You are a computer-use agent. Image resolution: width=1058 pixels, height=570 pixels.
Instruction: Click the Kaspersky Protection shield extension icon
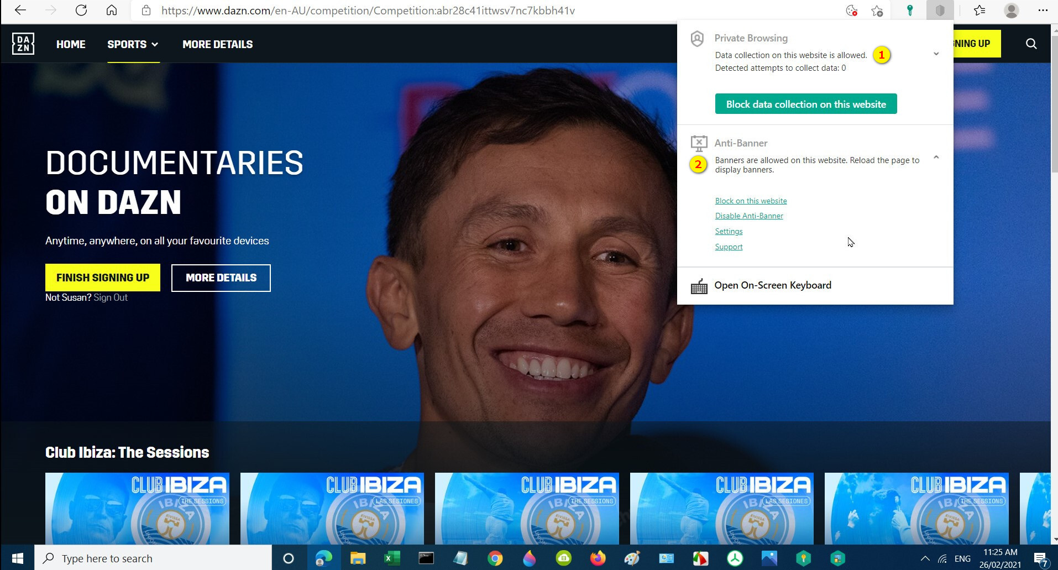tap(940, 11)
